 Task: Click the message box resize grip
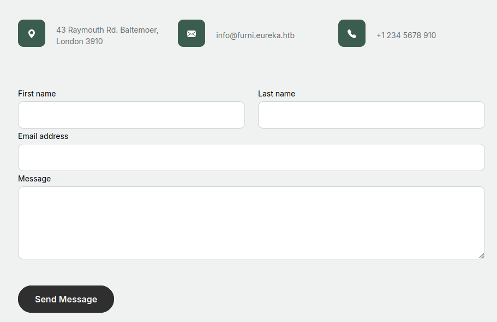481,256
